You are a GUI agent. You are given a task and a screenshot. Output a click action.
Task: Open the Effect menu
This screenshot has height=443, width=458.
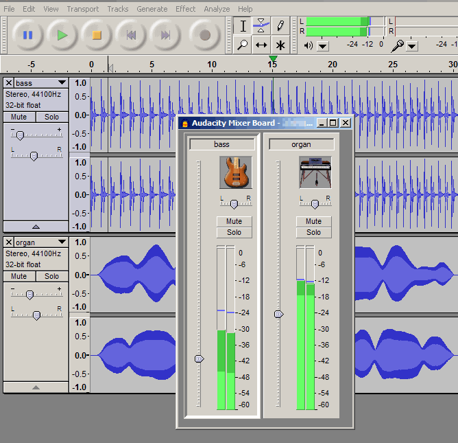point(186,9)
